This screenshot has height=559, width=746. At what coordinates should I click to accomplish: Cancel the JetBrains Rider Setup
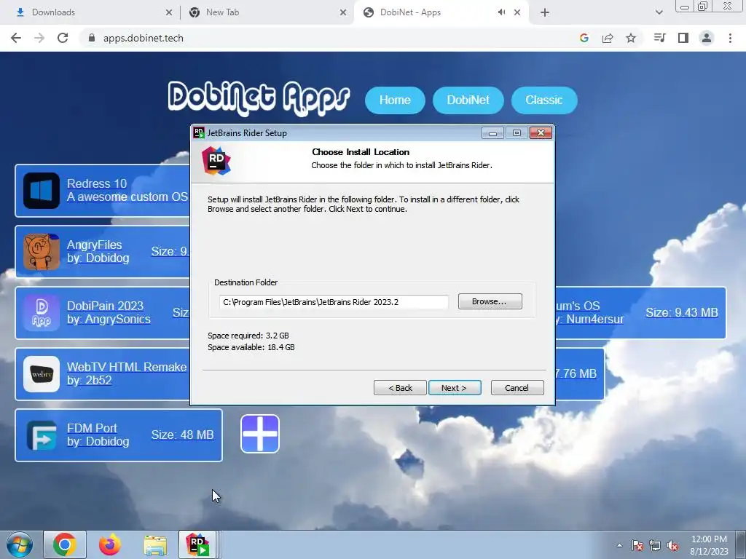pyautogui.click(x=517, y=388)
